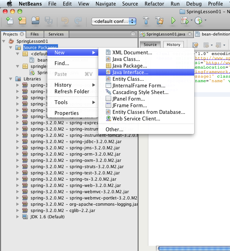Click the New File toolbar icon
The width and height of the screenshot is (230, 251).
coord(10,21)
